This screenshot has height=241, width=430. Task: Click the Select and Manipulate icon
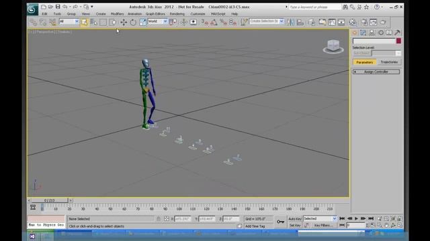[x=183, y=22]
